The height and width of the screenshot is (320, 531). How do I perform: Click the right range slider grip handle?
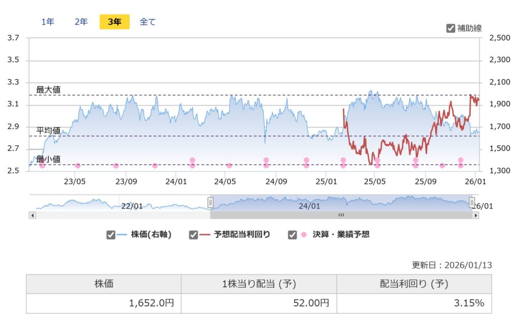click(472, 202)
